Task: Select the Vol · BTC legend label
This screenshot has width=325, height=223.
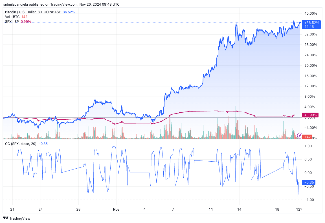Action: click(12, 17)
